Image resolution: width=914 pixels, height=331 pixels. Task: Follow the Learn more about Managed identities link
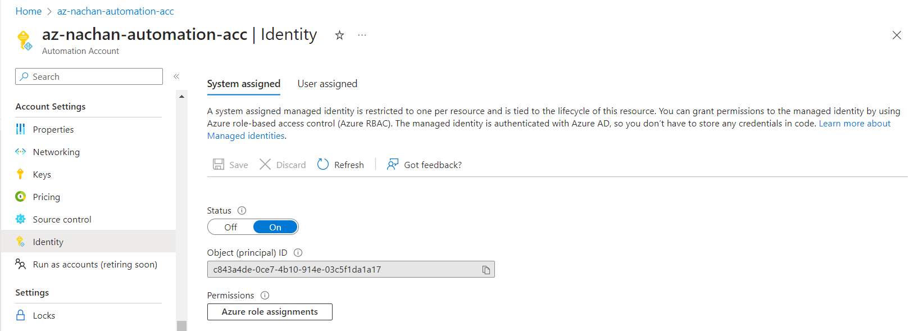(x=854, y=124)
